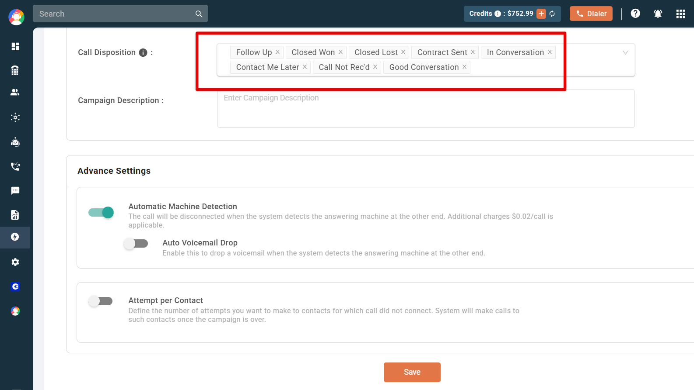Click the Call Disposition info icon
Image resolution: width=694 pixels, height=390 pixels.
[143, 53]
